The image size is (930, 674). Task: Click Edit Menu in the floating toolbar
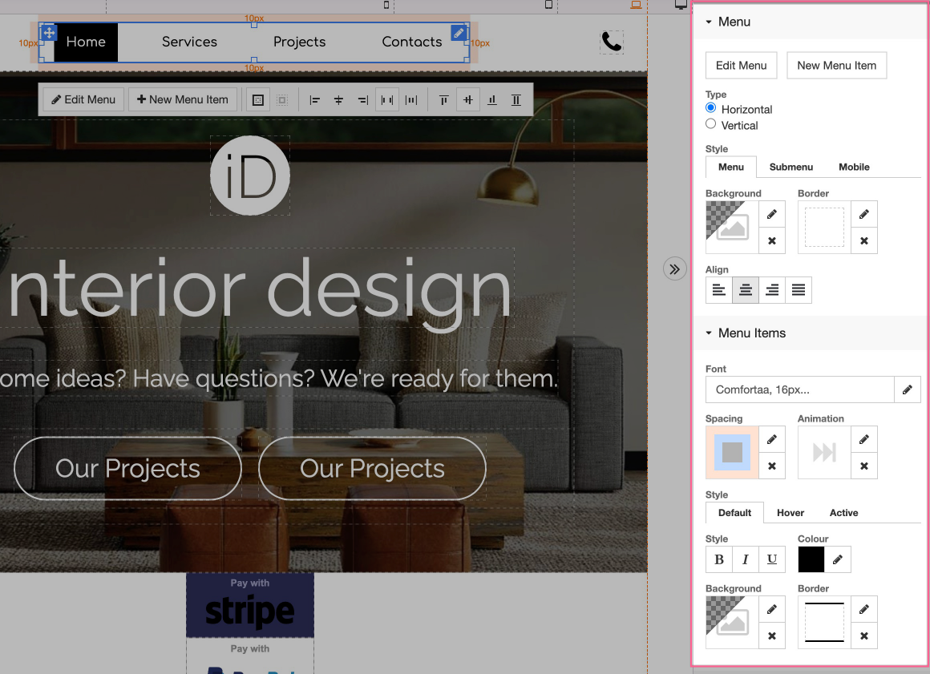pyautogui.click(x=83, y=99)
